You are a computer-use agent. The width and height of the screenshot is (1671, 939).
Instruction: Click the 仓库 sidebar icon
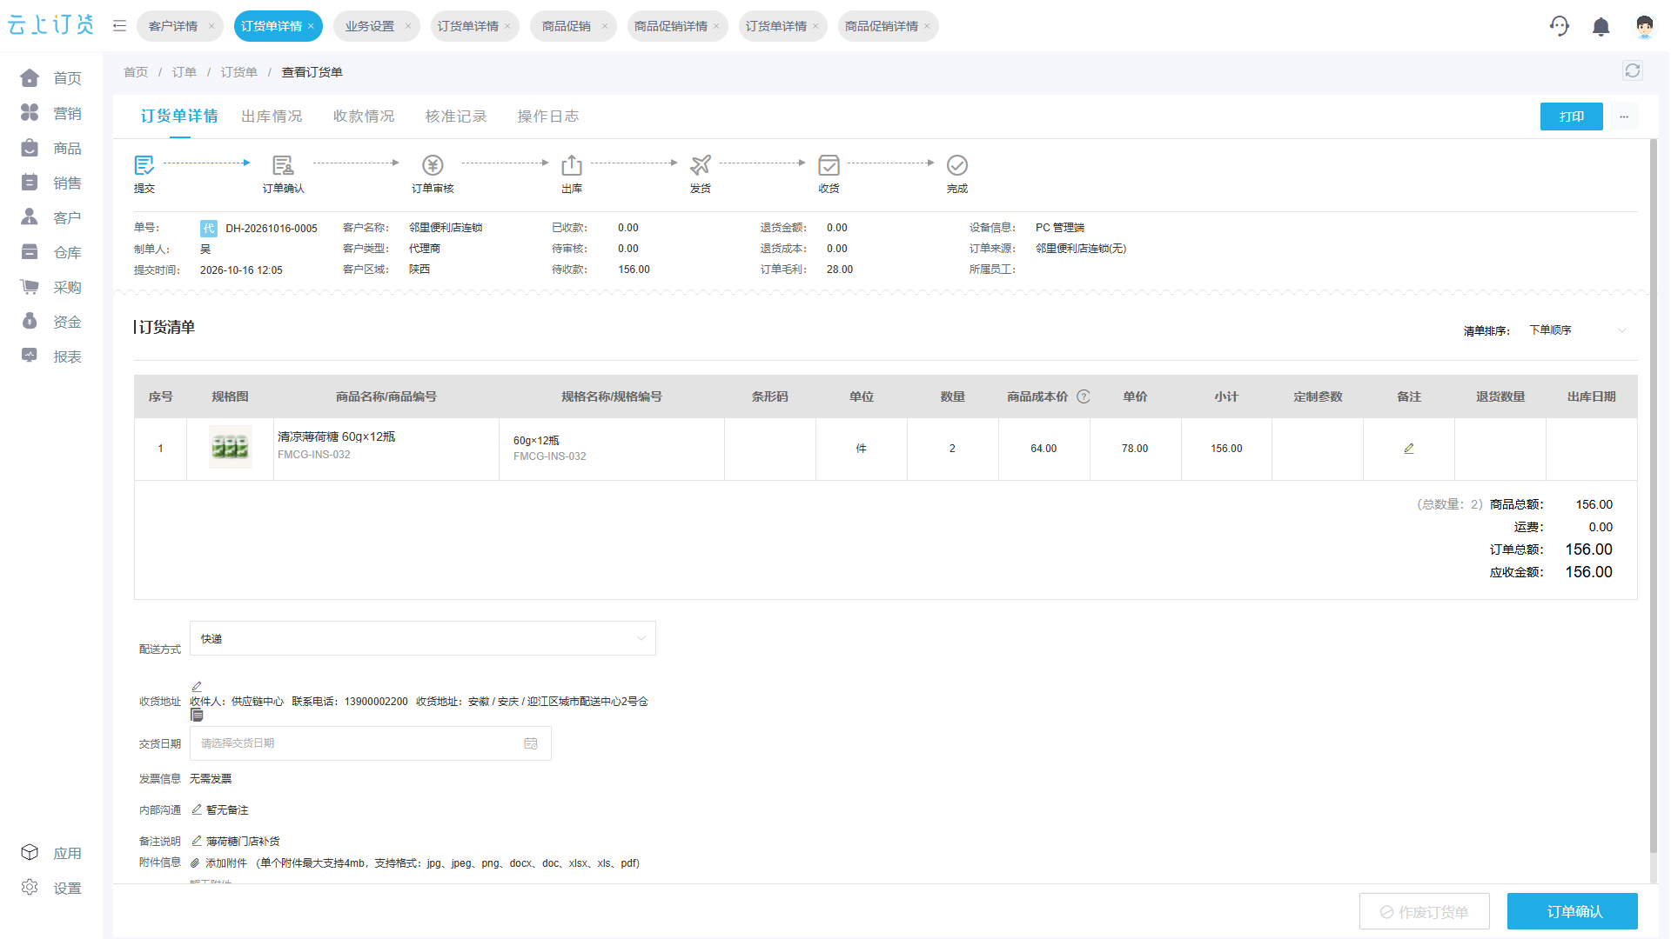(x=30, y=252)
